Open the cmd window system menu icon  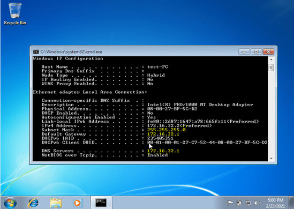36,52
